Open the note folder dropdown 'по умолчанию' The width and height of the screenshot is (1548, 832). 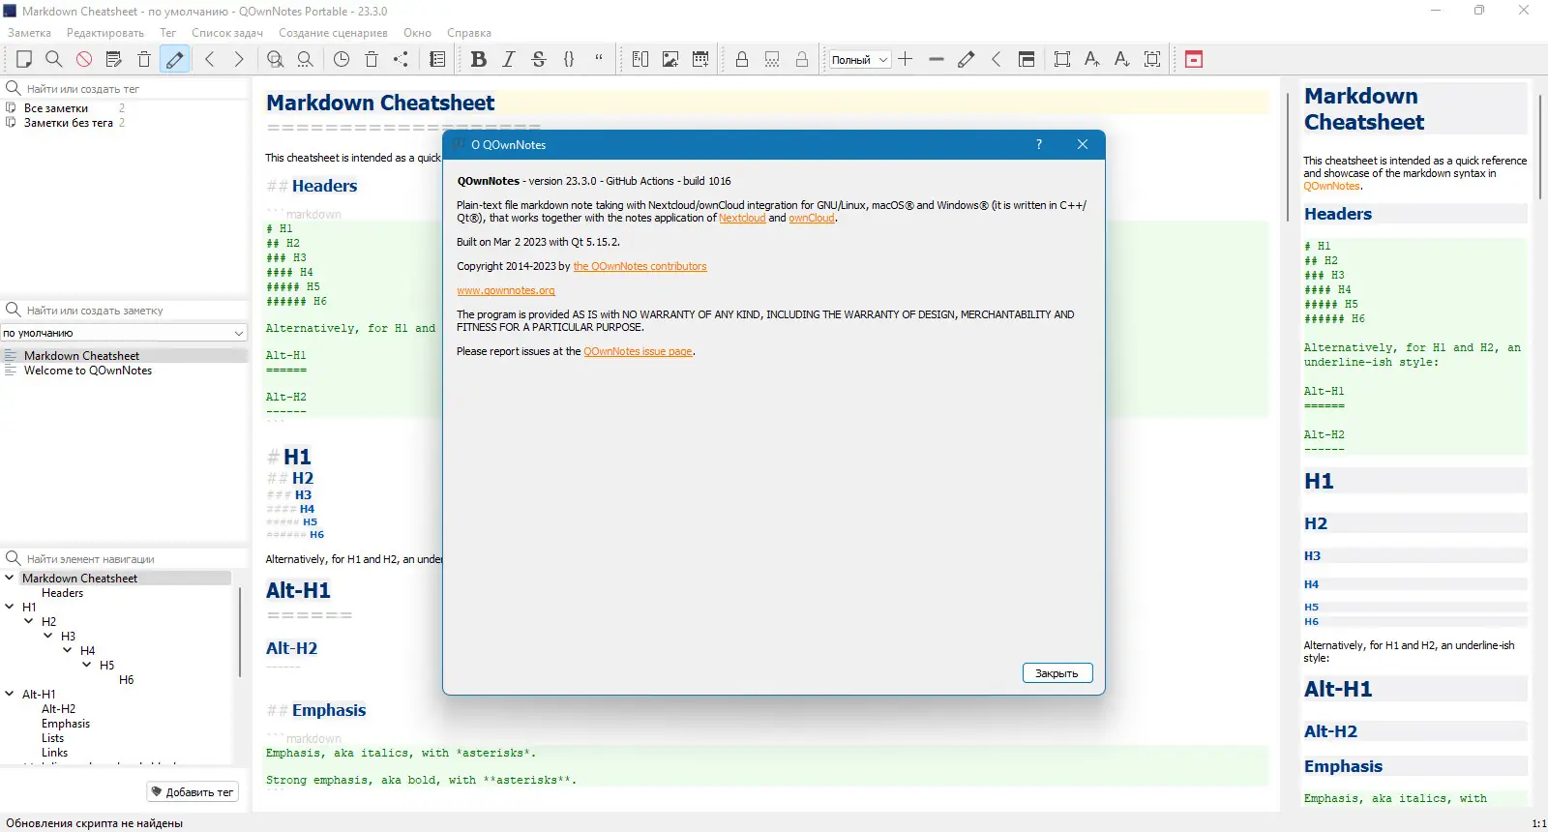click(125, 333)
